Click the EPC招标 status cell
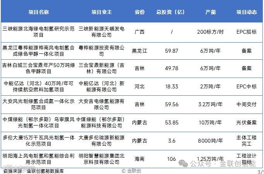 (247, 32)
